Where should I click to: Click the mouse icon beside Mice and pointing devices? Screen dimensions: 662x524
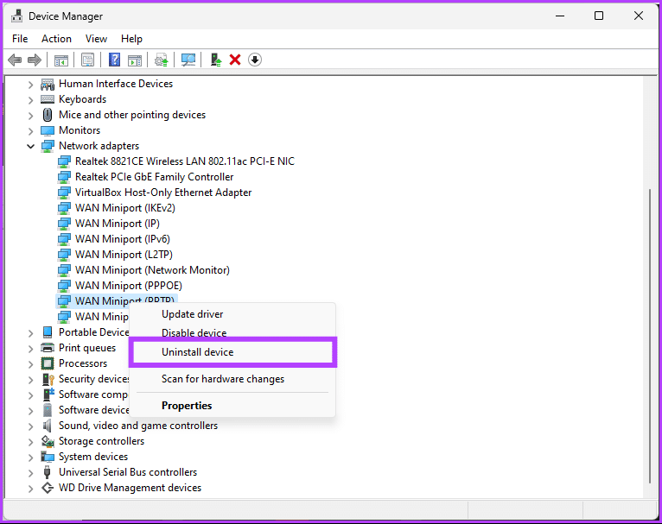click(x=48, y=115)
